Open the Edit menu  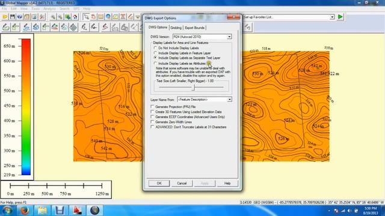coord(13,8)
